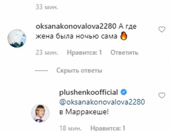Screen dimensions: 170x131
Task: Click the fire emoji in the comment
Action: click(x=124, y=35)
